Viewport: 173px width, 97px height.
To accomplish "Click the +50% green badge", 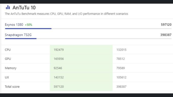I will (x=28, y=25).
